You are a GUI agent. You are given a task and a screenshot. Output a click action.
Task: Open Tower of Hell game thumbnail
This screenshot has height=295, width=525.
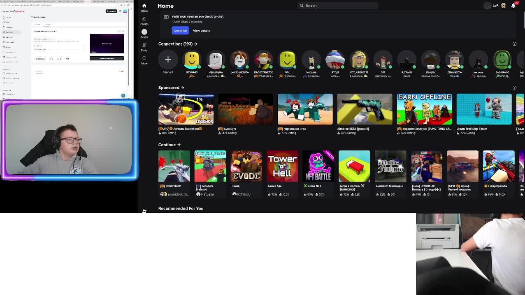(282, 166)
